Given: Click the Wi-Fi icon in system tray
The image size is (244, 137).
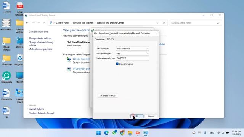Looking at the screenshot, I should pyautogui.click(x=218, y=133).
